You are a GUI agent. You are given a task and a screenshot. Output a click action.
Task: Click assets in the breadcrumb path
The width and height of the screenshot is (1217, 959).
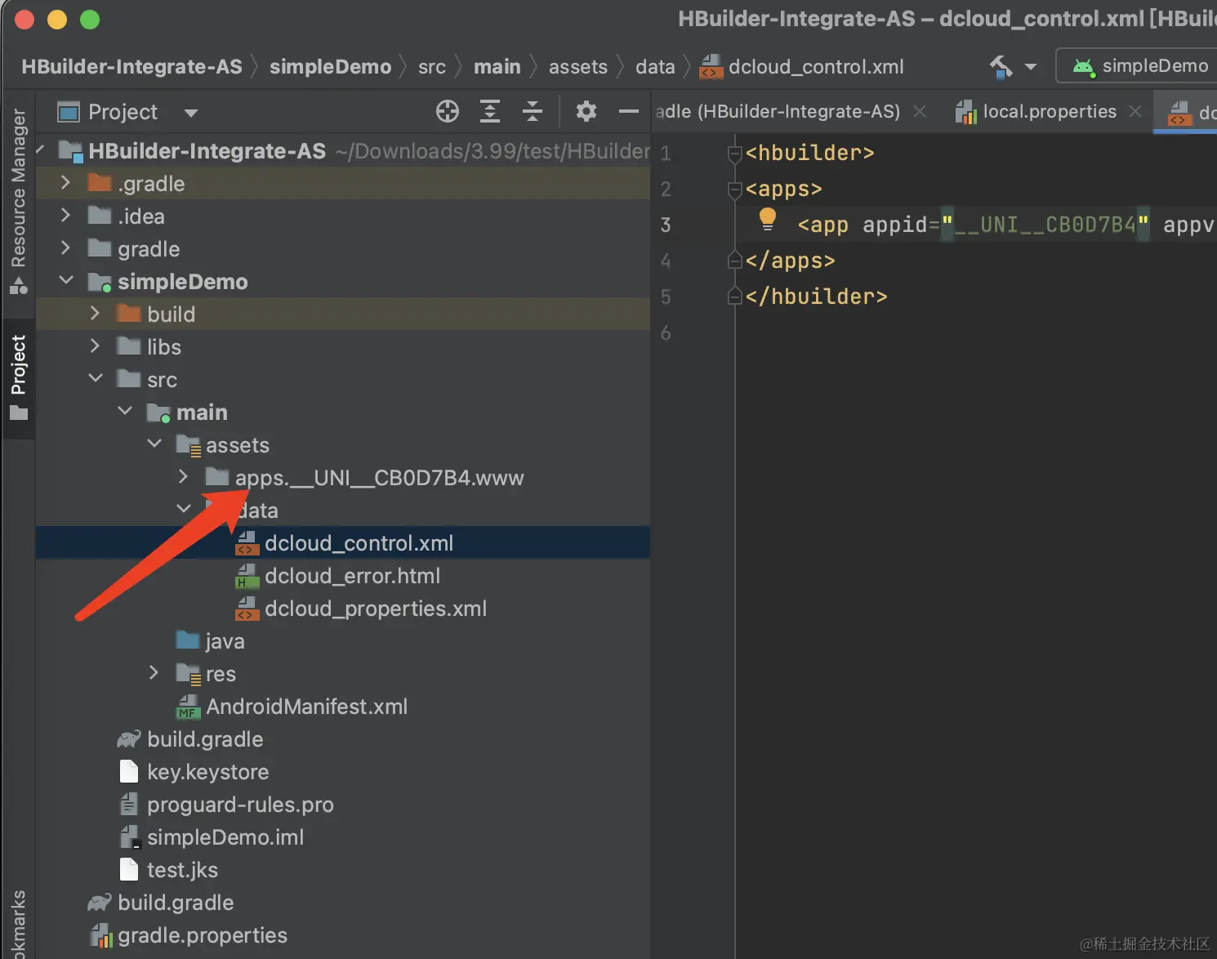click(578, 67)
